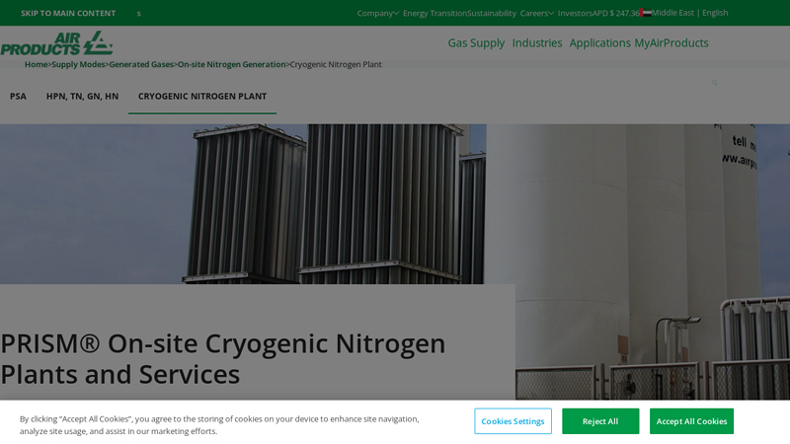Image resolution: width=790 pixels, height=444 pixels.
Task: Switch language via English link
Action: (x=715, y=13)
